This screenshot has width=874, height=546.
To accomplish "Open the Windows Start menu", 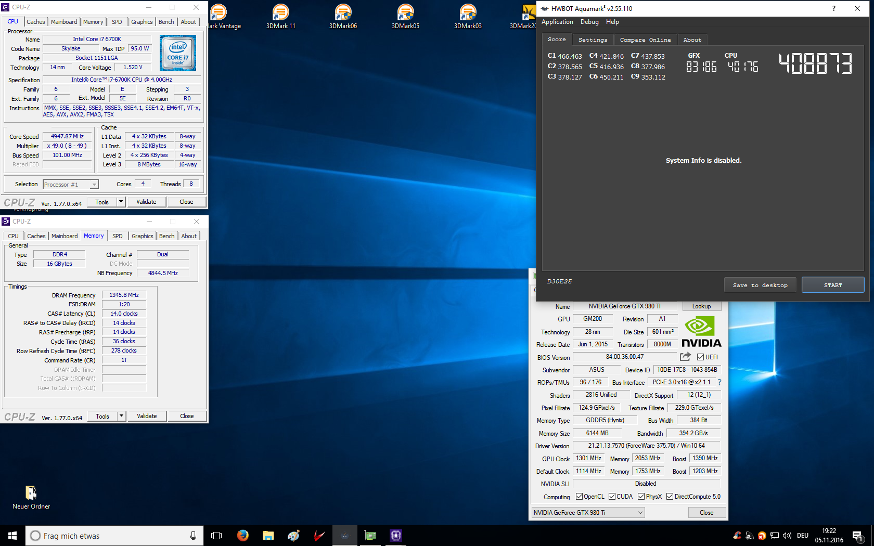I will pyautogui.click(x=12, y=536).
